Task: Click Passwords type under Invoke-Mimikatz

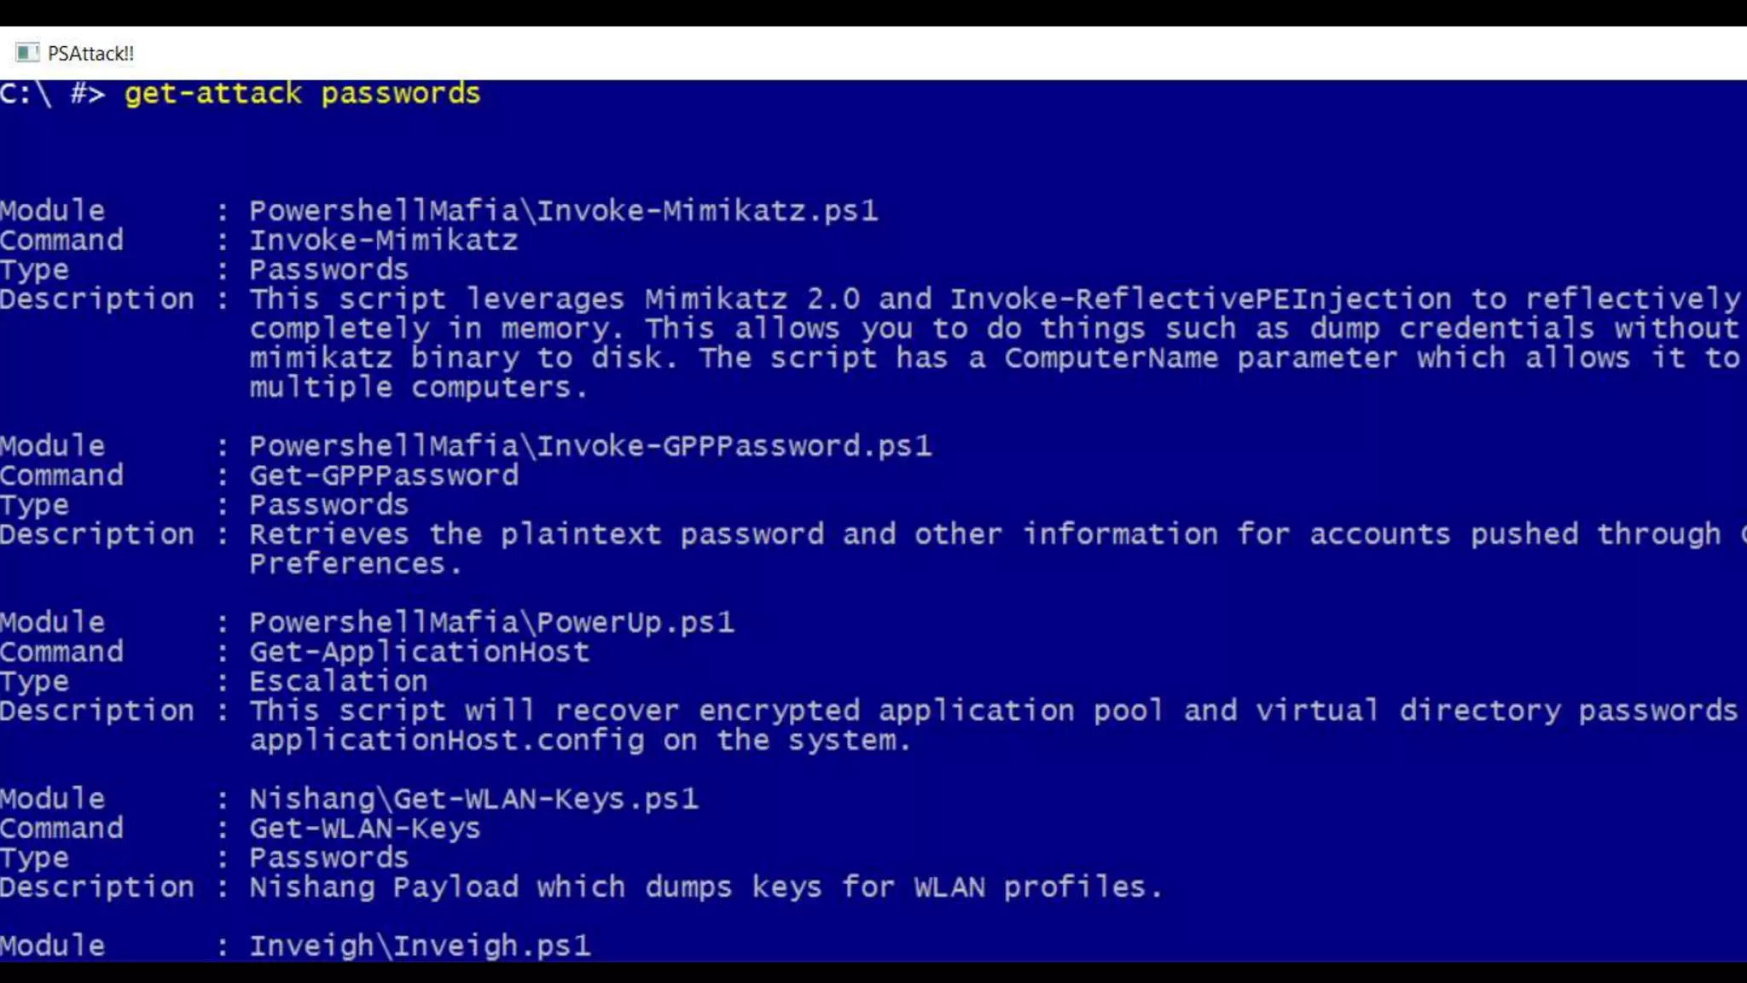Action: click(x=328, y=270)
